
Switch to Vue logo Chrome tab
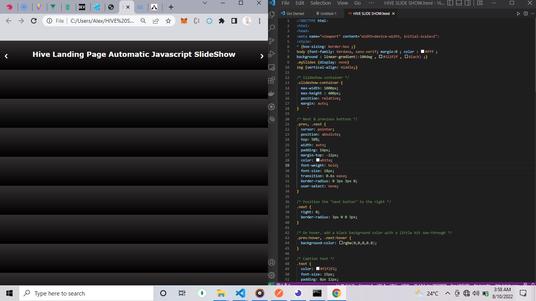(x=53, y=7)
